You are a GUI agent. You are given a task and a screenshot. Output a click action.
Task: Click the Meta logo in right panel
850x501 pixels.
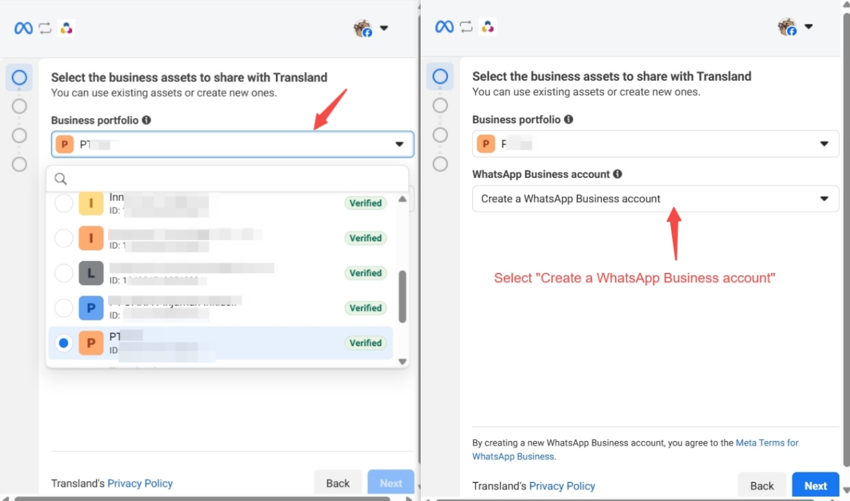coord(444,27)
